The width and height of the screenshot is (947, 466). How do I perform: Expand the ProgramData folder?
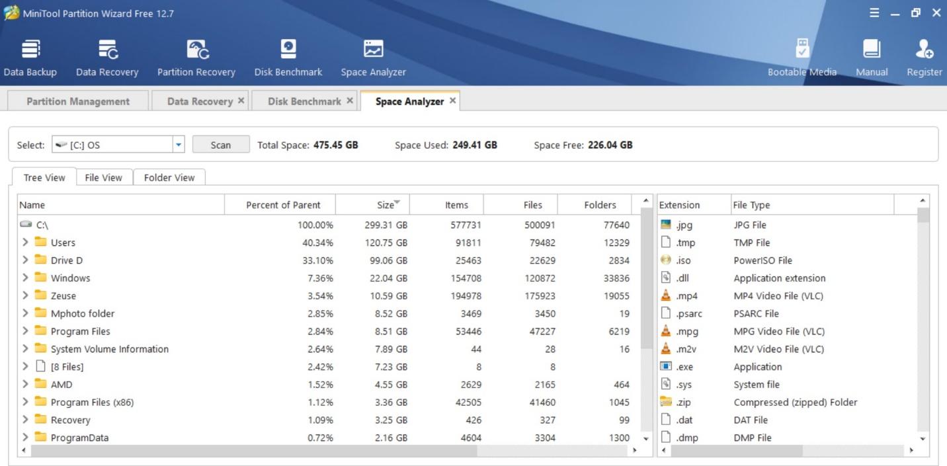click(x=25, y=438)
